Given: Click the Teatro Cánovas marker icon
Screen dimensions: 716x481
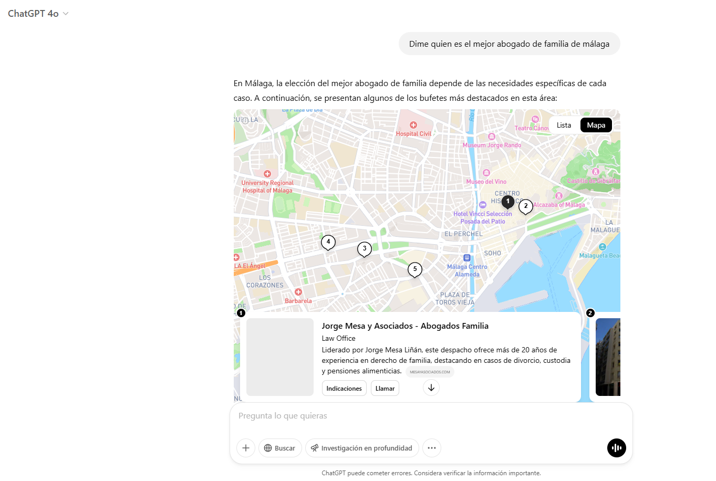Looking at the screenshot, I should click(535, 119).
